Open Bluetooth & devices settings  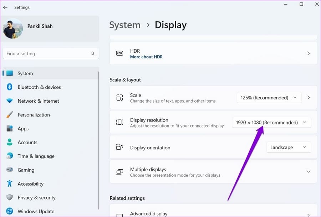39,87
